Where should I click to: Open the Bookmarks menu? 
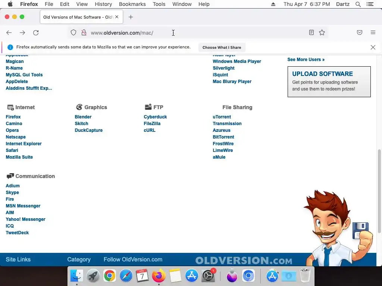tap(132, 4)
